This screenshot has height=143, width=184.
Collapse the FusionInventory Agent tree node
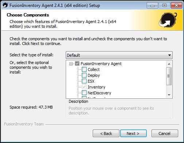(x=71, y=64)
